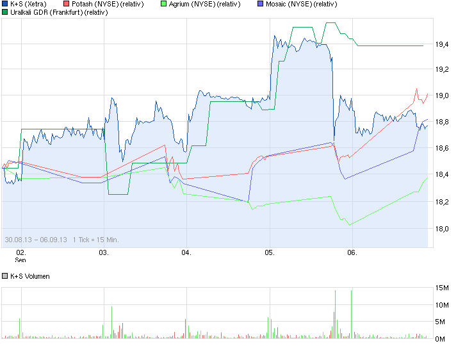Click the '06.' date axis label

point(352,253)
